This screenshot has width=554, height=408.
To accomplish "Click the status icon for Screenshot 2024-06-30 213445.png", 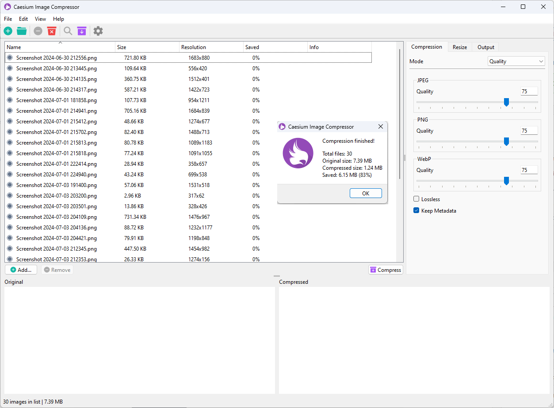I will point(10,69).
